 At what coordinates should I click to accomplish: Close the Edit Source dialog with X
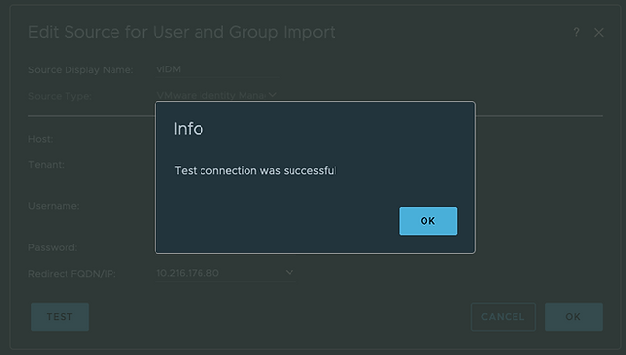(x=598, y=32)
